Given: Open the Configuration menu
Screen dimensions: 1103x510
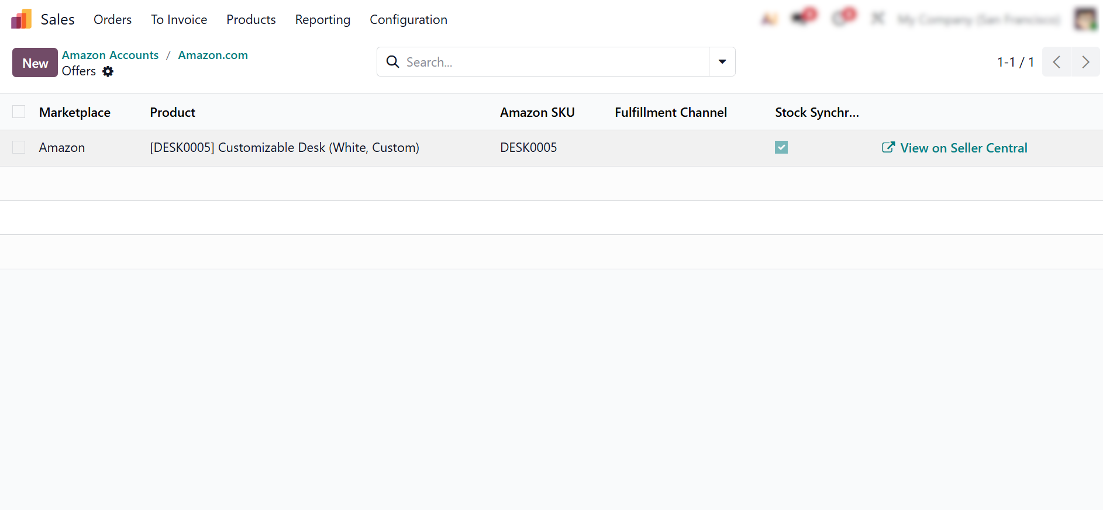Looking at the screenshot, I should click(408, 19).
